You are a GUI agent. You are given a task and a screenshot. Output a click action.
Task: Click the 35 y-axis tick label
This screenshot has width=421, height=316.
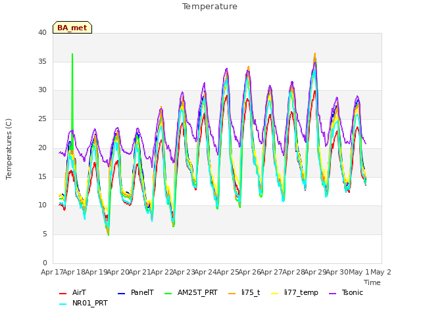(x=42, y=61)
